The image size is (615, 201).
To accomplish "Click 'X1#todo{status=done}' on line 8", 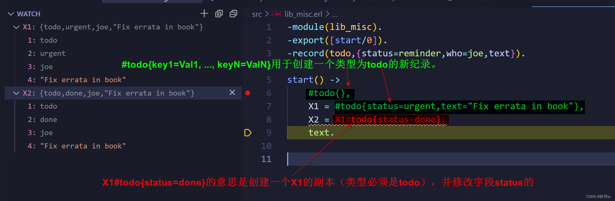I will coord(388,120).
